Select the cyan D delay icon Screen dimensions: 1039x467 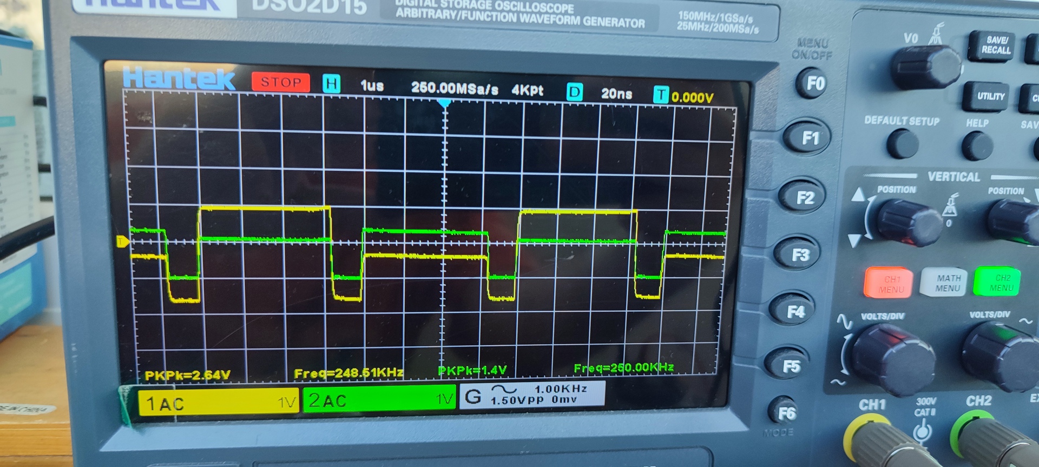[x=575, y=92]
